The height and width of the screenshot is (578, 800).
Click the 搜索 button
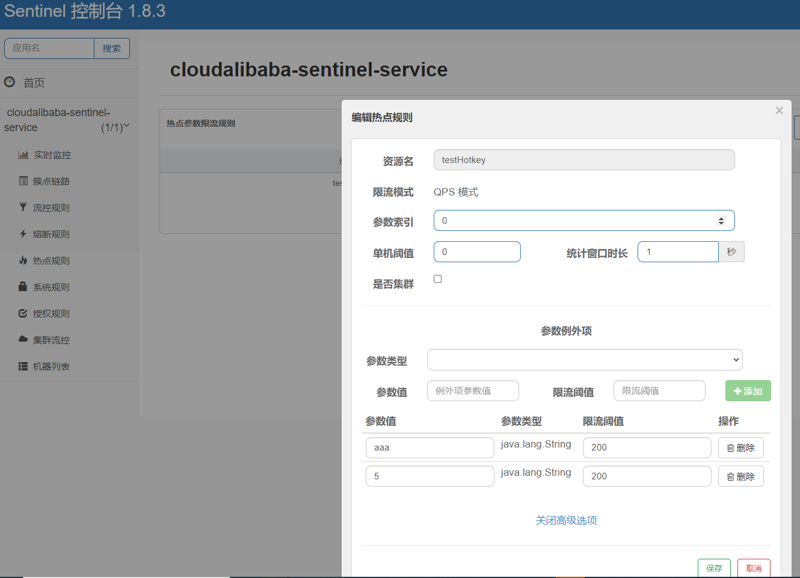(x=112, y=49)
